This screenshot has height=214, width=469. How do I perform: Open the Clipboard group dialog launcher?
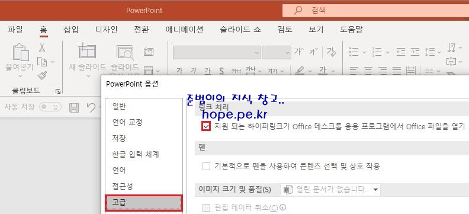point(58,91)
